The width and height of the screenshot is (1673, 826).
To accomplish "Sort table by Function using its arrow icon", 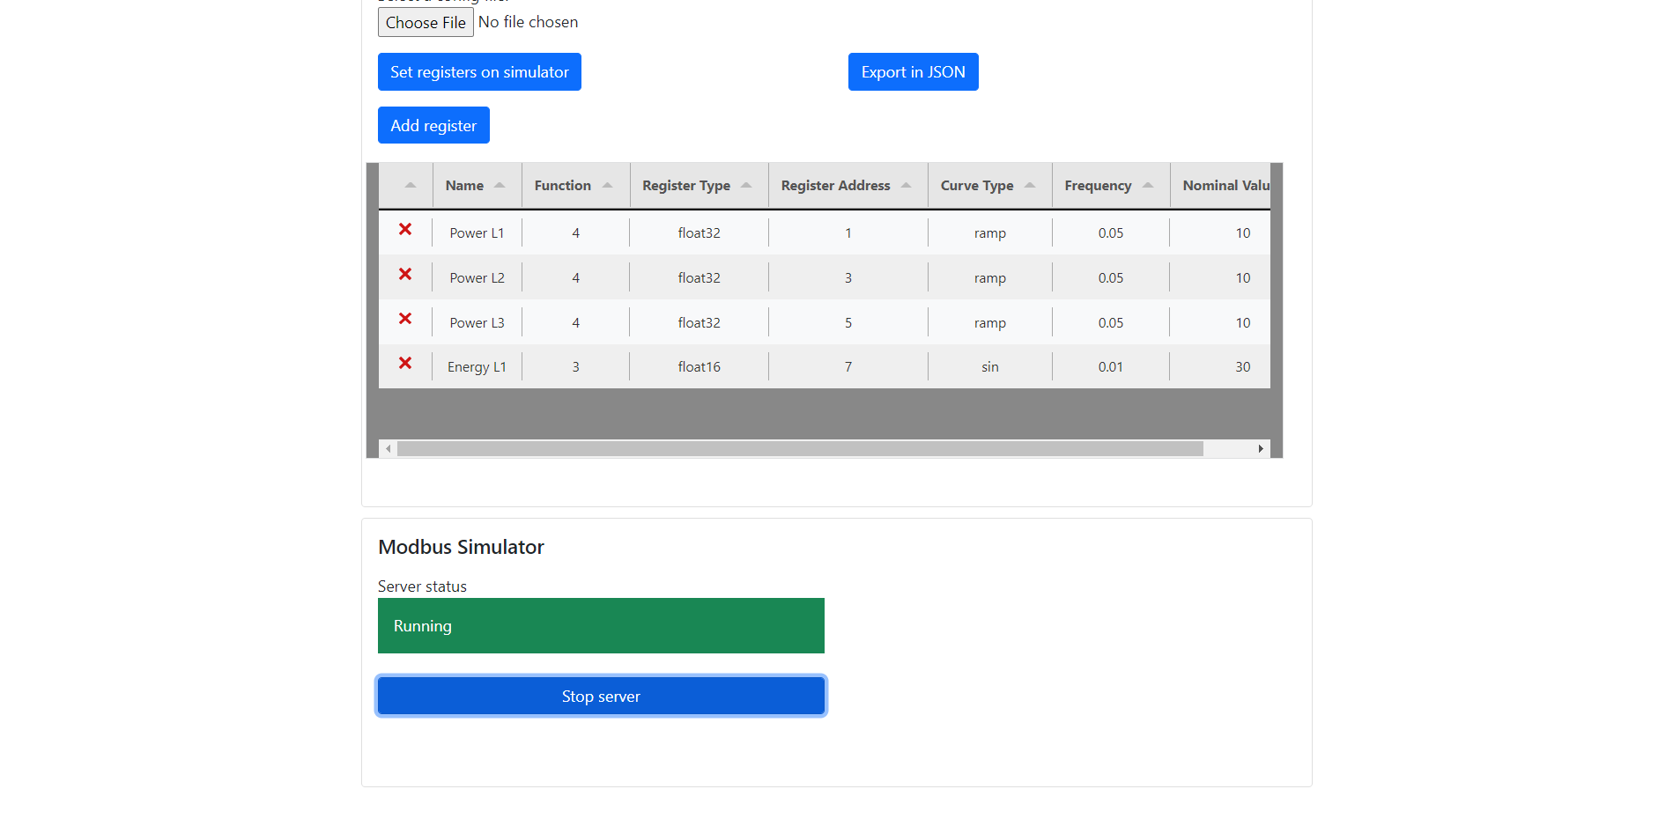I will pos(608,185).
